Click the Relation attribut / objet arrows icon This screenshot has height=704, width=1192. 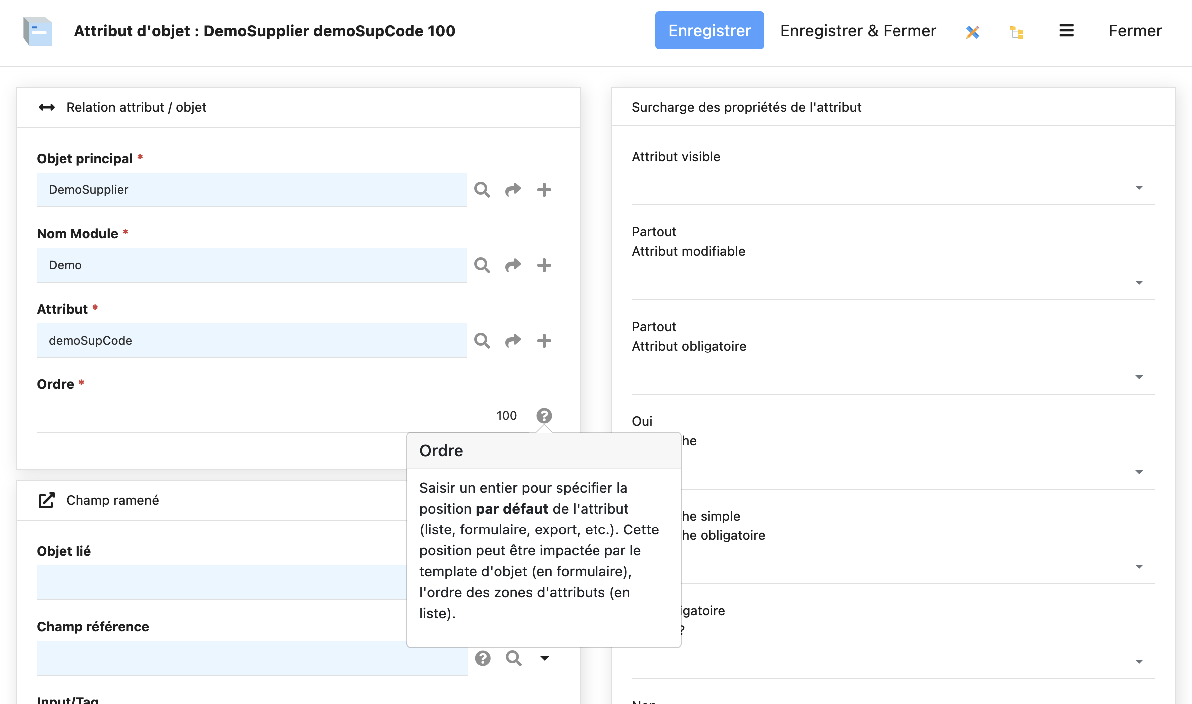point(47,107)
